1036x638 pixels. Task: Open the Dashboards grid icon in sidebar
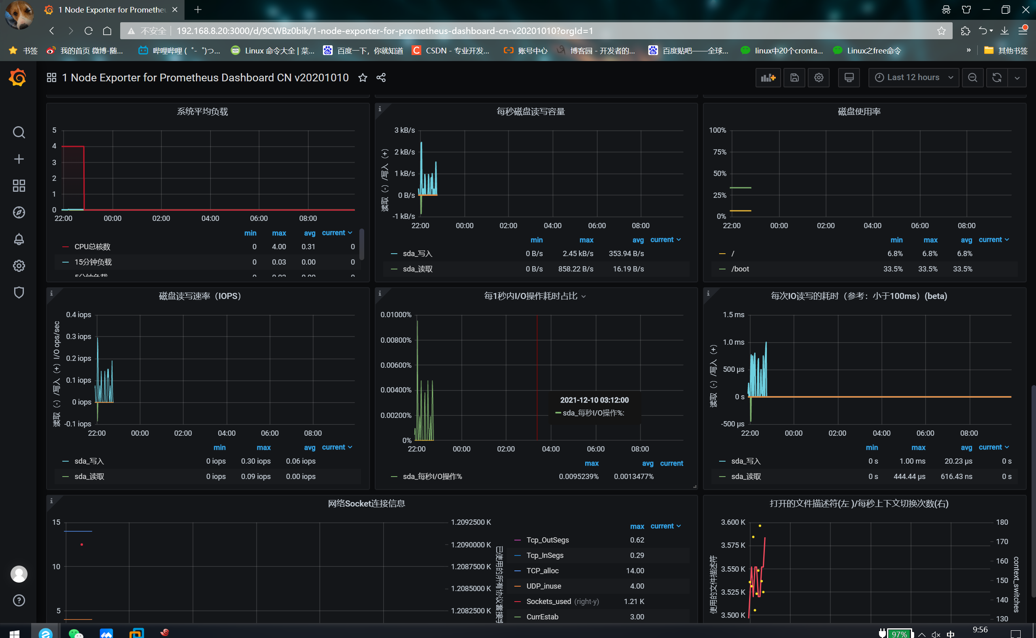point(19,186)
